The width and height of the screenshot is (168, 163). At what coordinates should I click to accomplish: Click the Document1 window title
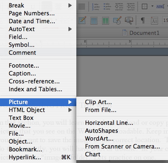[x=144, y=33]
